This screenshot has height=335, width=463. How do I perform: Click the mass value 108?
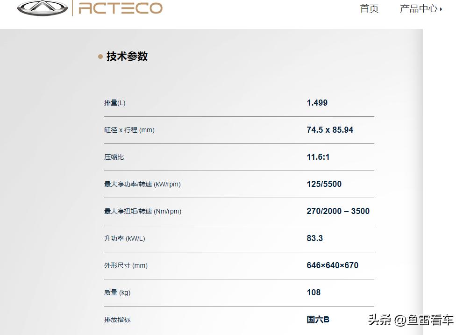click(x=313, y=292)
